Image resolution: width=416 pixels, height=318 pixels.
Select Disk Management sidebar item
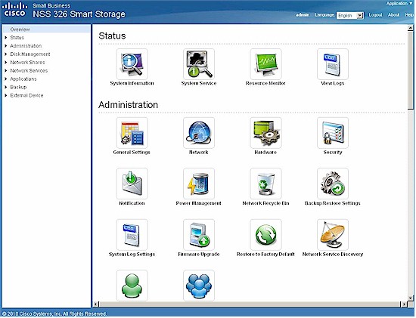click(x=30, y=54)
